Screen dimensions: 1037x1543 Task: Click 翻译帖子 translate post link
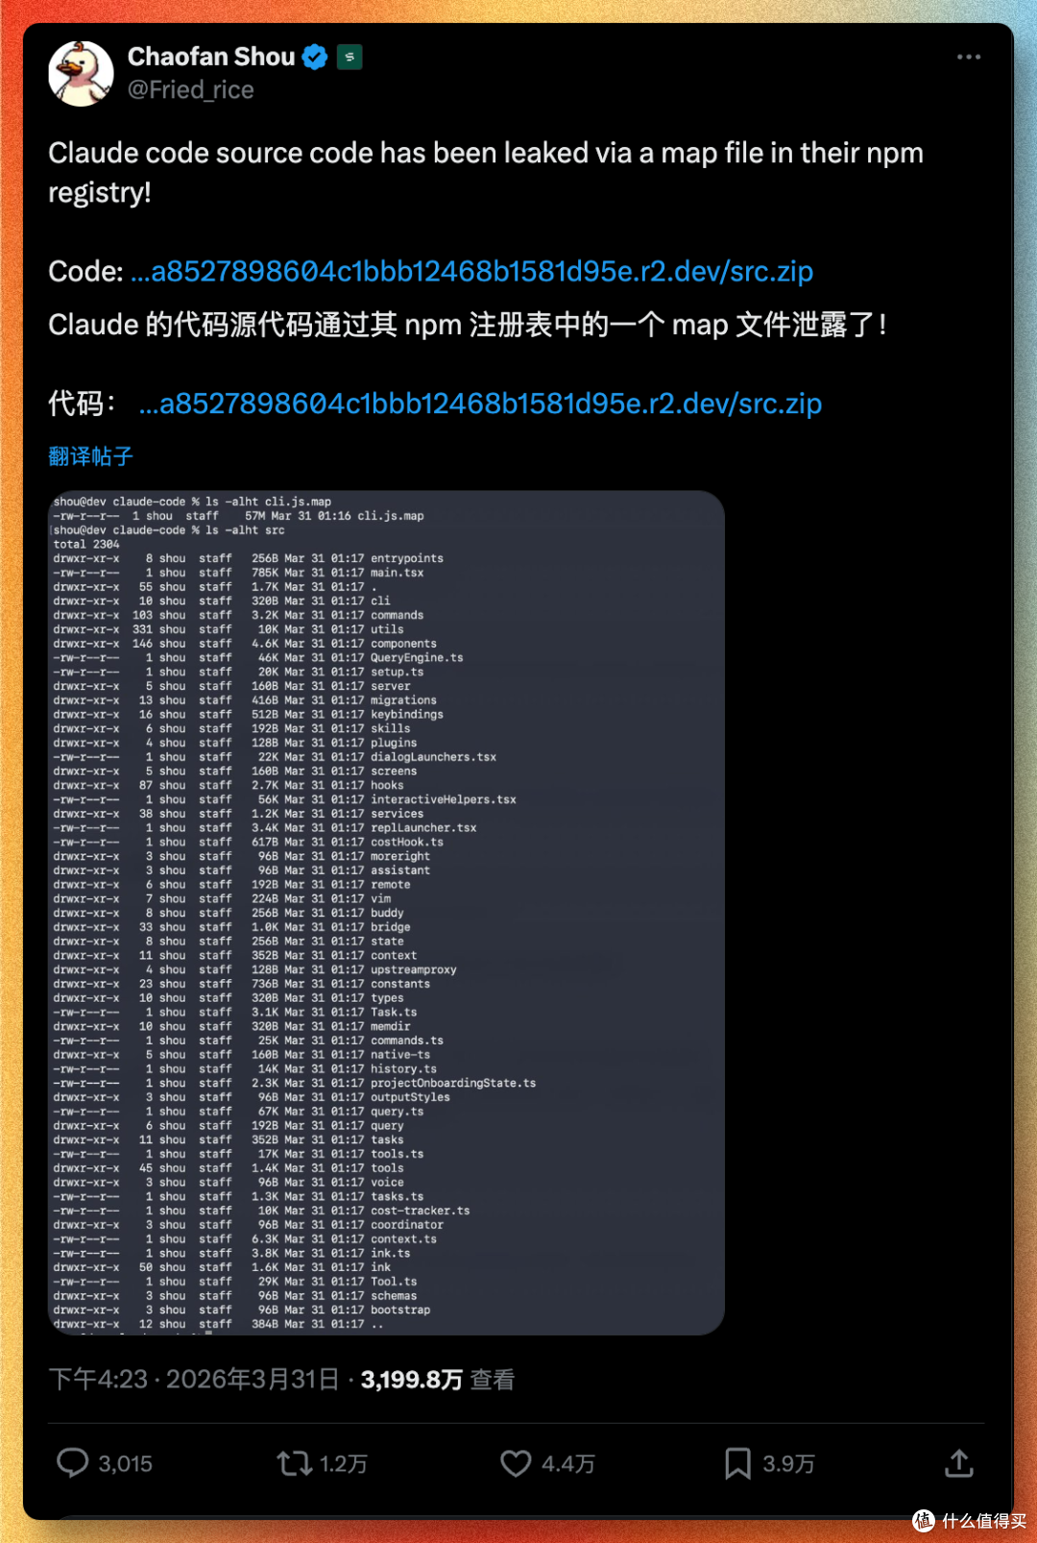click(x=90, y=456)
